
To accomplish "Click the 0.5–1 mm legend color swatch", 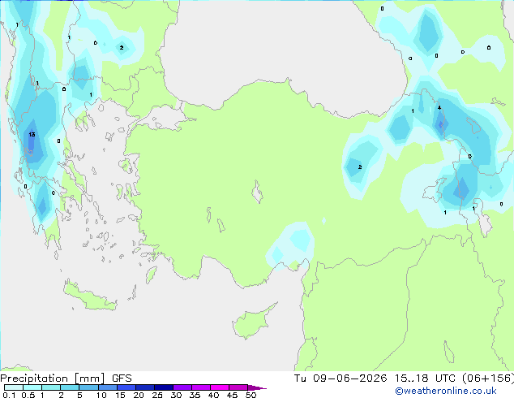I will [32, 387].
